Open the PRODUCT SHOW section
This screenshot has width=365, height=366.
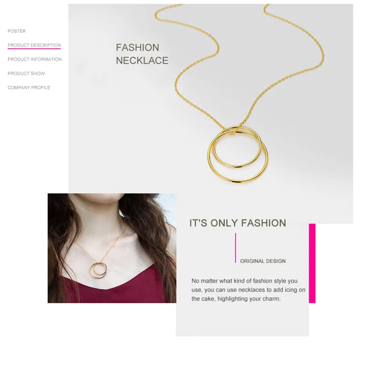click(x=26, y=73)
